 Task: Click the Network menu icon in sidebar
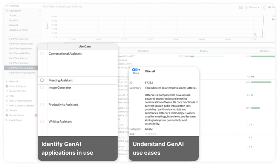7,81
